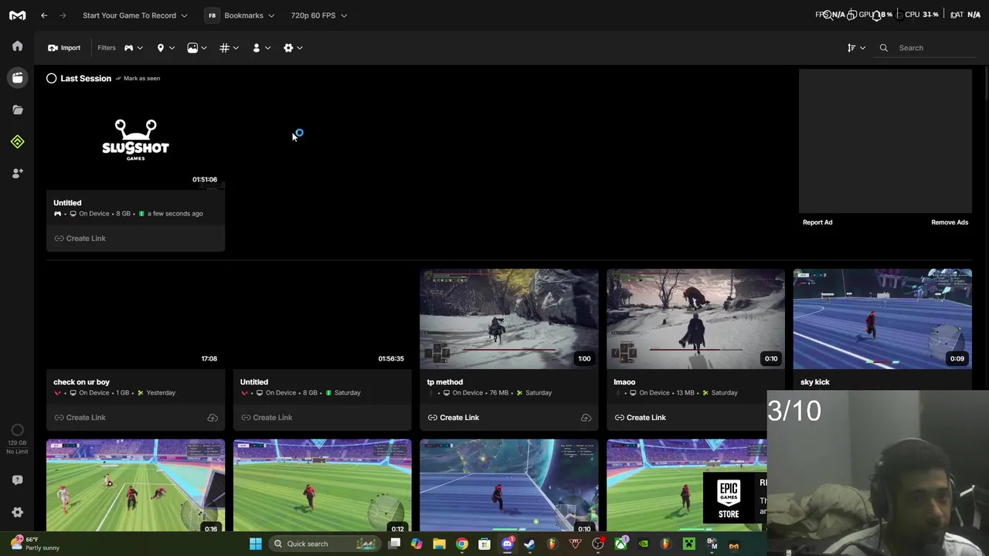Screen dimensions: 989x556
Task: Click the cloud upload icon on check on ur boy
Action: pyautogui.click(x=212, y=418)
